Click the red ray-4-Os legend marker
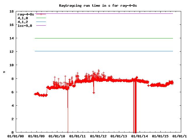This screenshot has width=187, height=140. pos(41,14)
